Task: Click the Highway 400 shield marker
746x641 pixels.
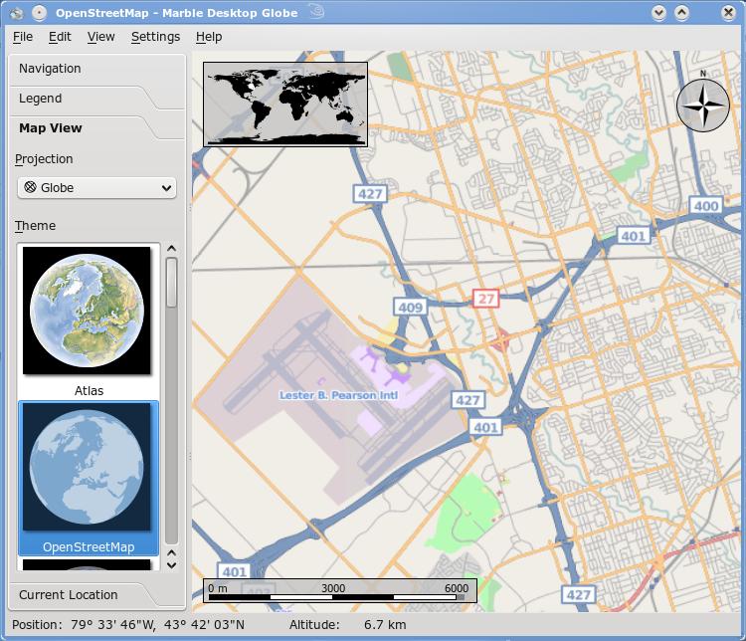Action: 705,206
